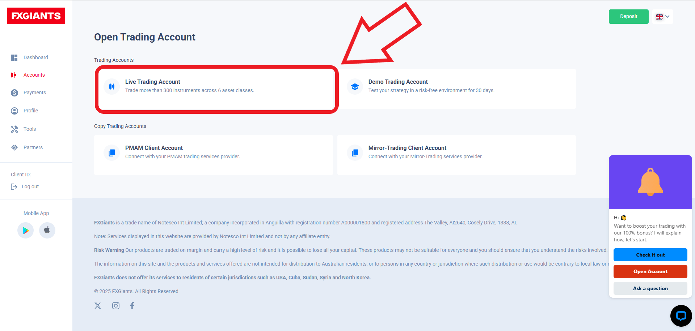Viewport: 695px width, 331px height.
Task: Click the Mirror-Trading Client Account copy icon
Action: [x=355, y=152]
